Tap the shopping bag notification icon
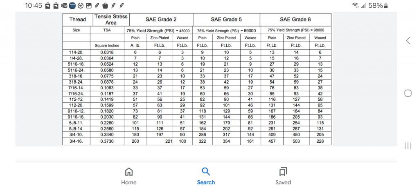The width and height of the screenshot is (419, 188). coord(105,6)
